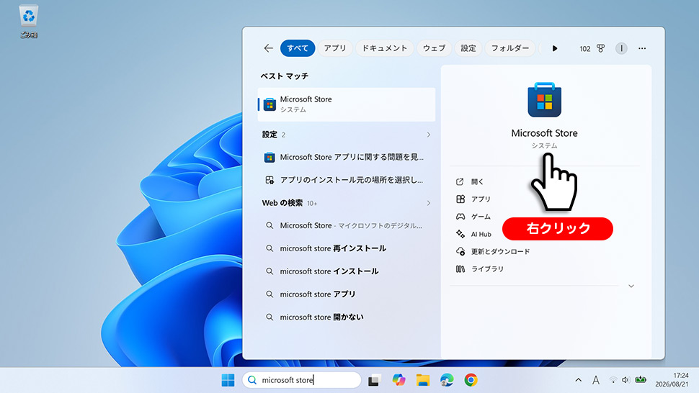Click the 開く open-external icon
Screen dimensions: 699x393
460,181
